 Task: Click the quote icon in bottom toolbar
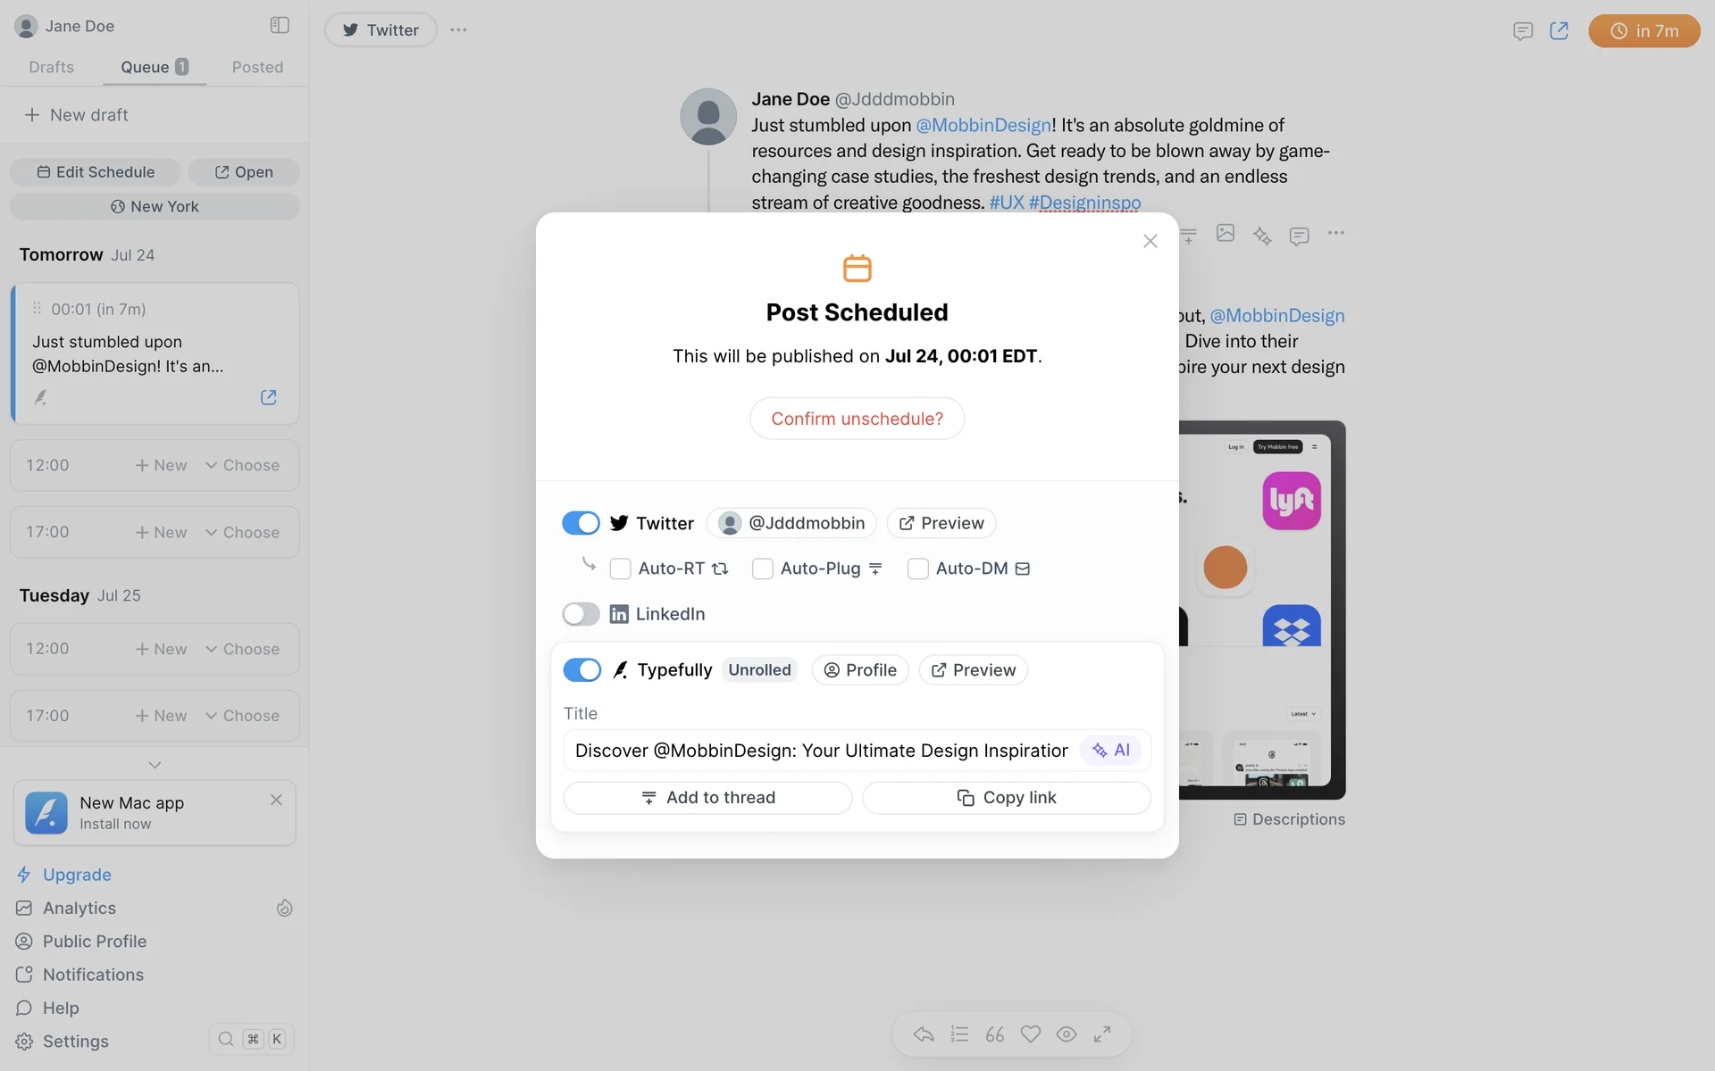(995, 1034)
